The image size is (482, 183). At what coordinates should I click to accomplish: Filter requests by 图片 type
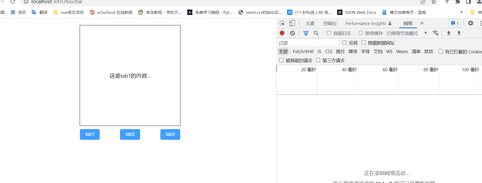click(340, 51)
